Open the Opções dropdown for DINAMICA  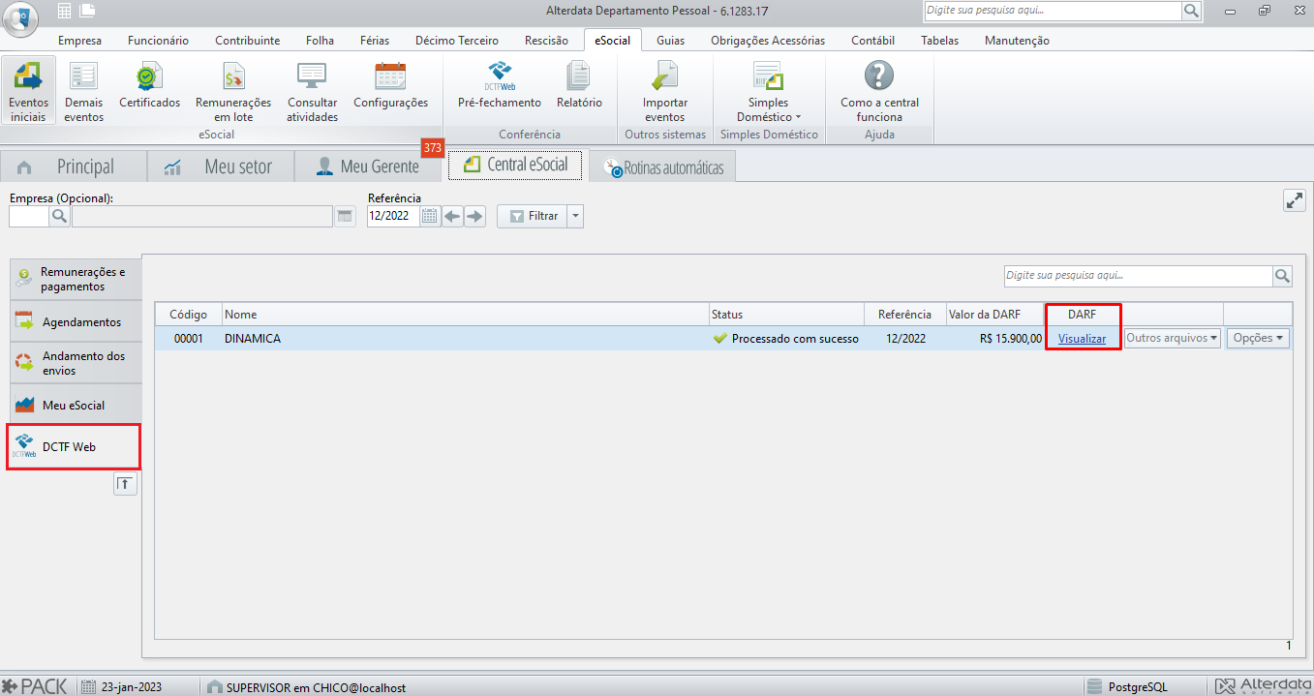1258,339
